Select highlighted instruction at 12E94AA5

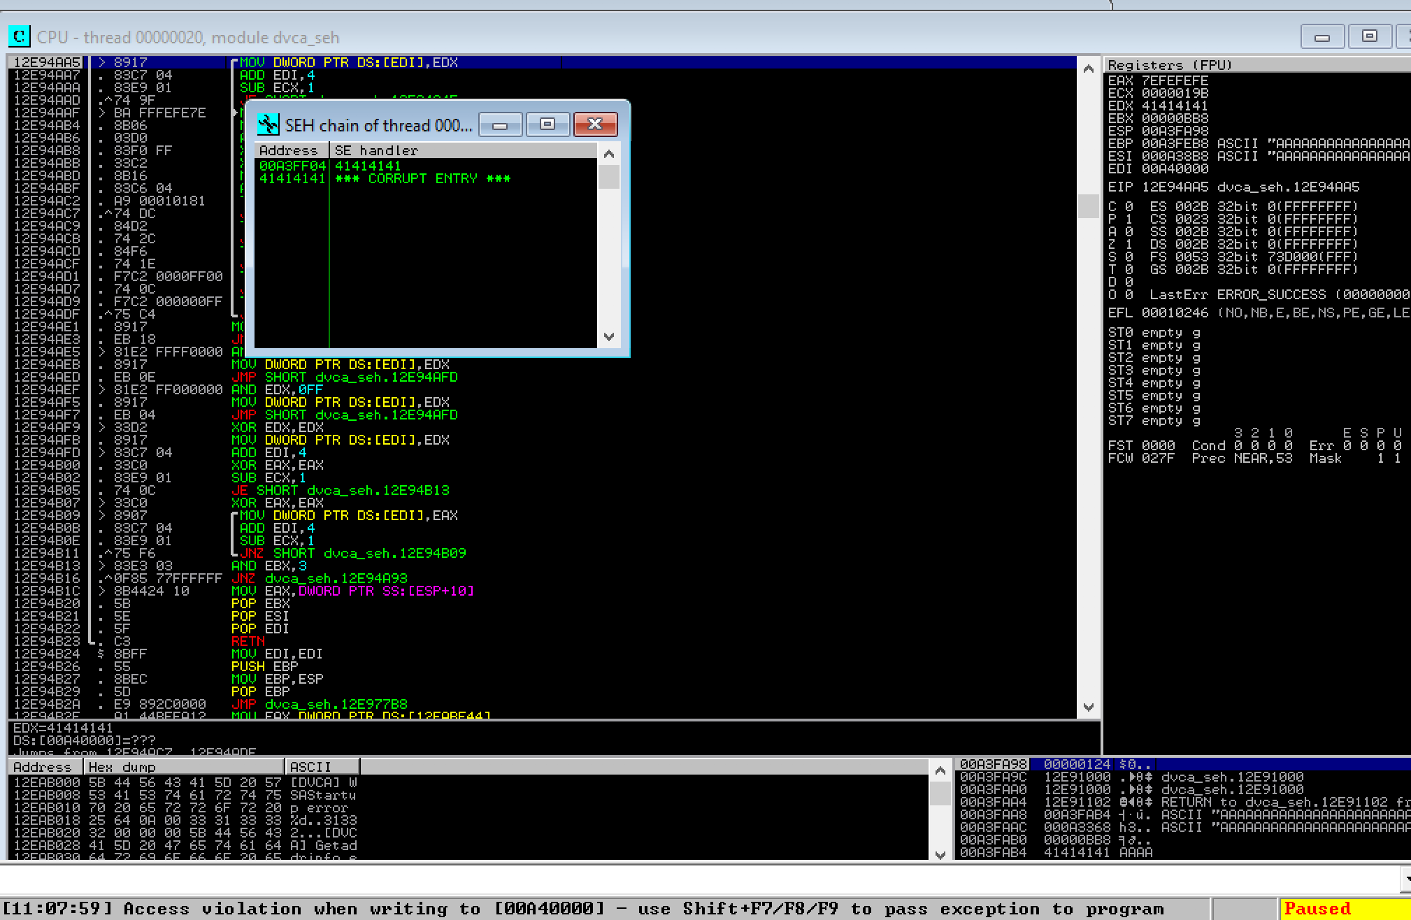[542, 62]
